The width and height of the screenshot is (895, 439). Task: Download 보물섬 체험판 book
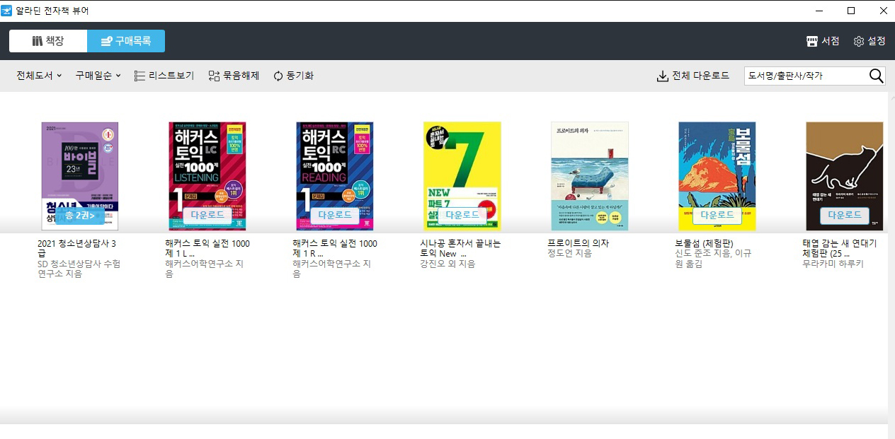pos(717,216)
